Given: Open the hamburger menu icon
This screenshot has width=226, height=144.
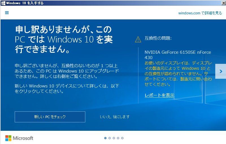Looking at the screenshot, I should [7, 13].
